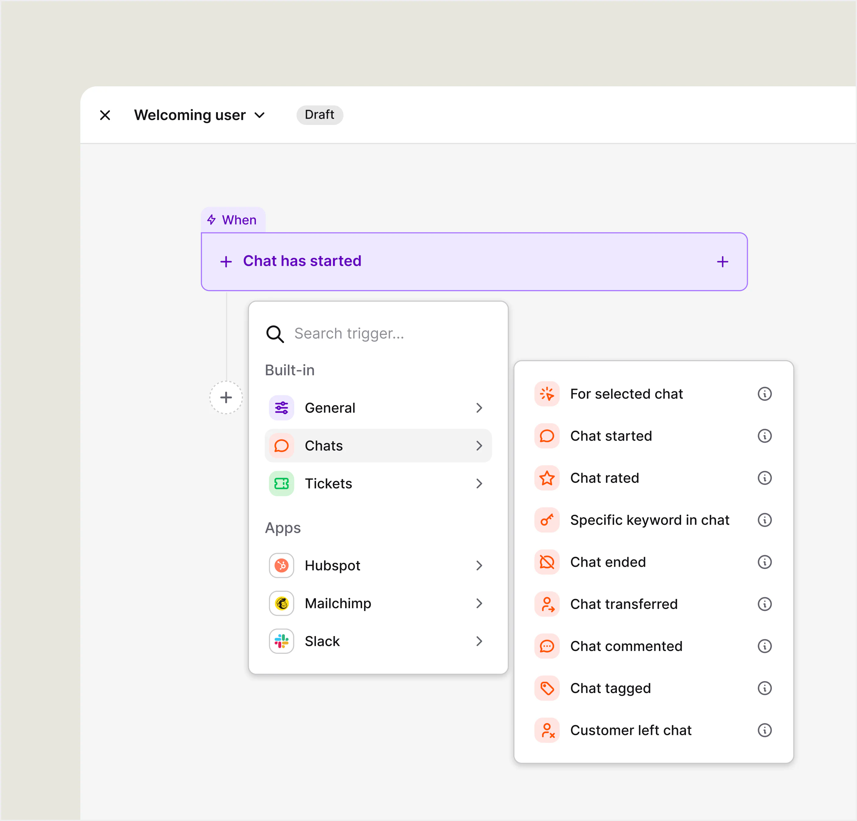Viewport: 857px width, 821px height.
Task: Click the Chat tagged tag icon
Action: coord(547,688)
